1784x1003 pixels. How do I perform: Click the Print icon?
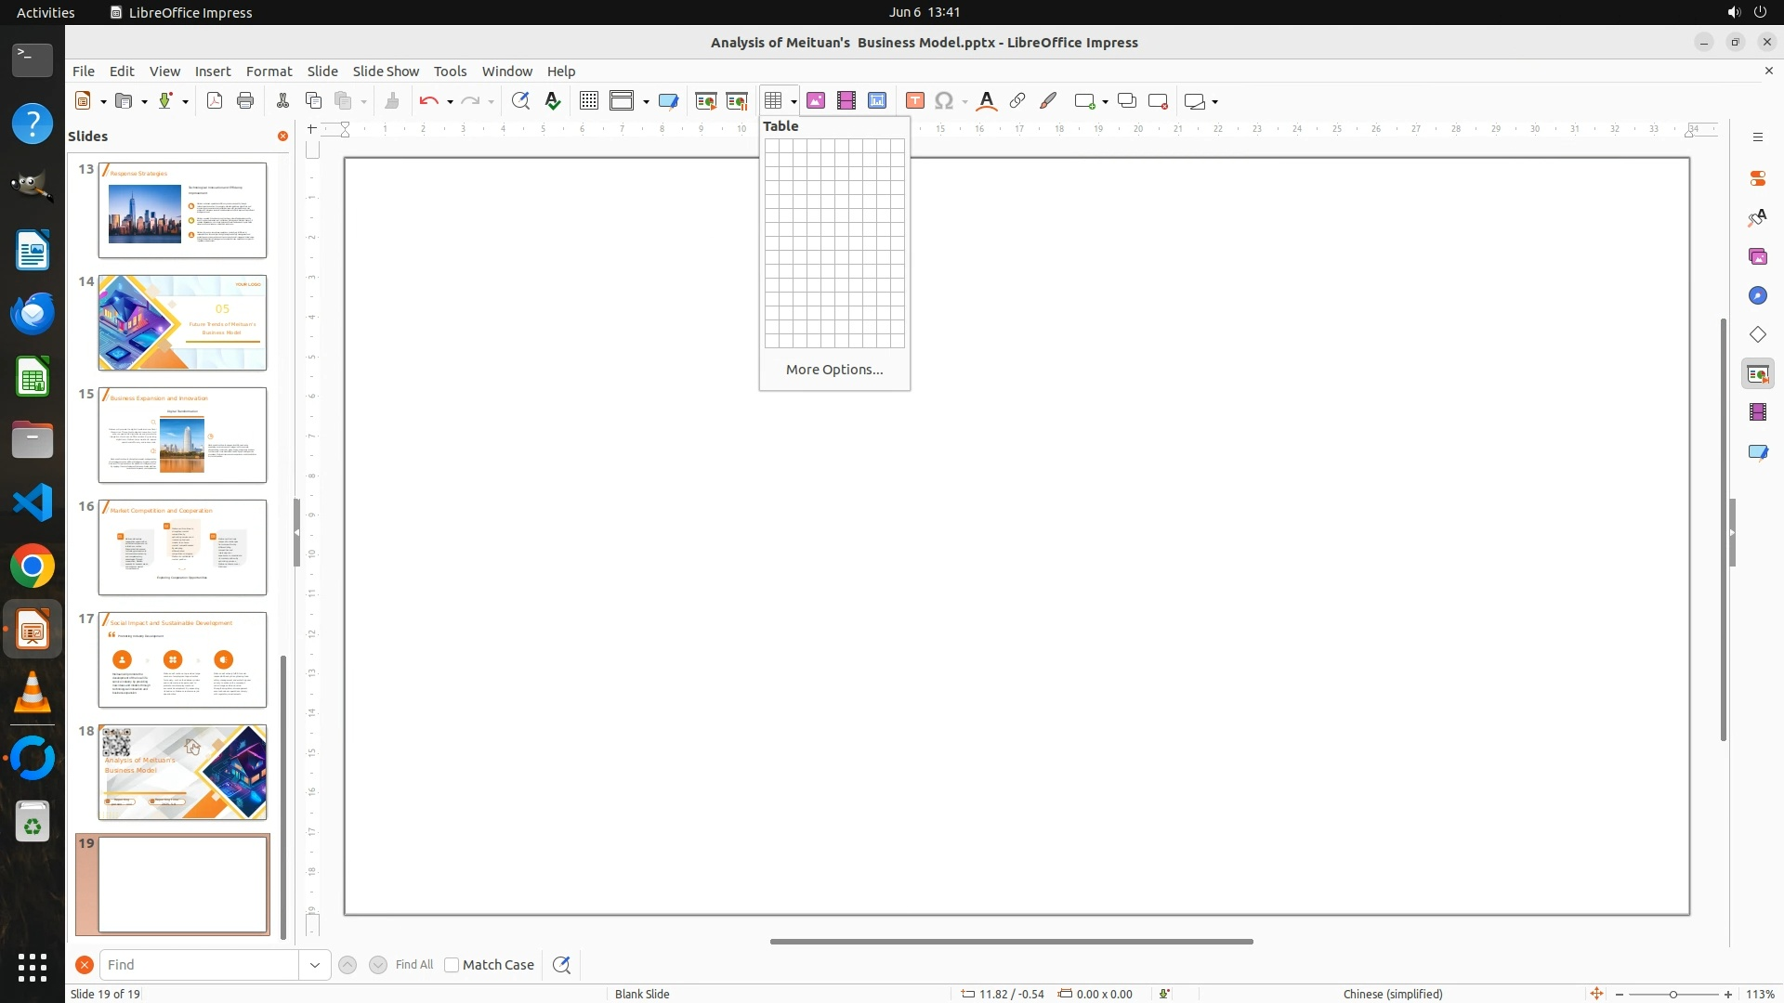click(245, 101)
